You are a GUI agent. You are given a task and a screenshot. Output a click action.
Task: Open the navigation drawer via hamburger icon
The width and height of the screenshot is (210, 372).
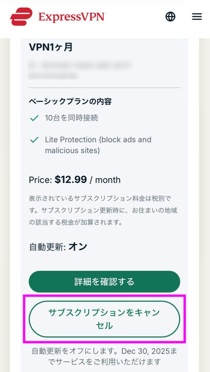click(x=197, y=16)
